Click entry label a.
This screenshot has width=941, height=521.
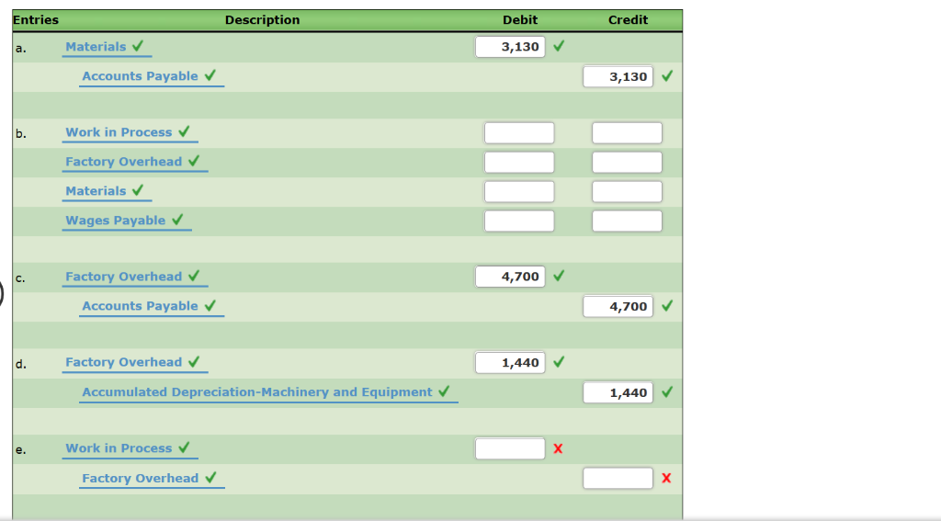[x=21, y=48]
